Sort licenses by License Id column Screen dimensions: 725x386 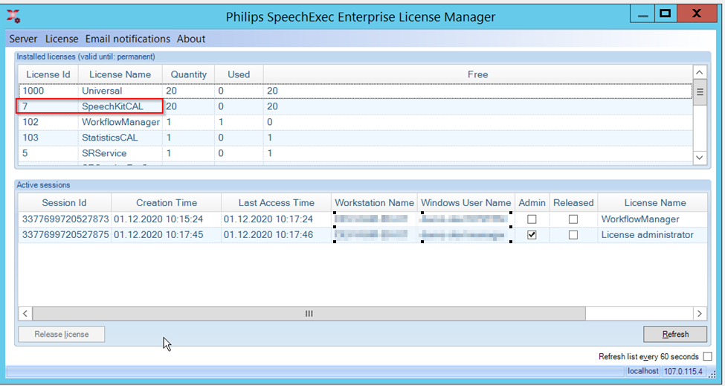coord(48,74)
